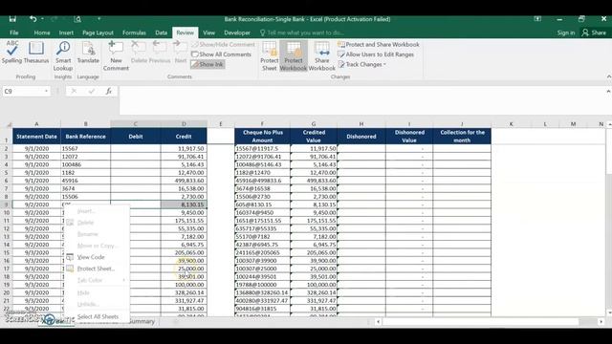Expand the formula bar
Screen dimensions: 612x344
tap(608, 92)
